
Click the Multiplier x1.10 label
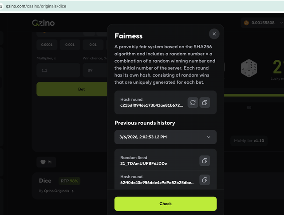(x=249, y=141)
